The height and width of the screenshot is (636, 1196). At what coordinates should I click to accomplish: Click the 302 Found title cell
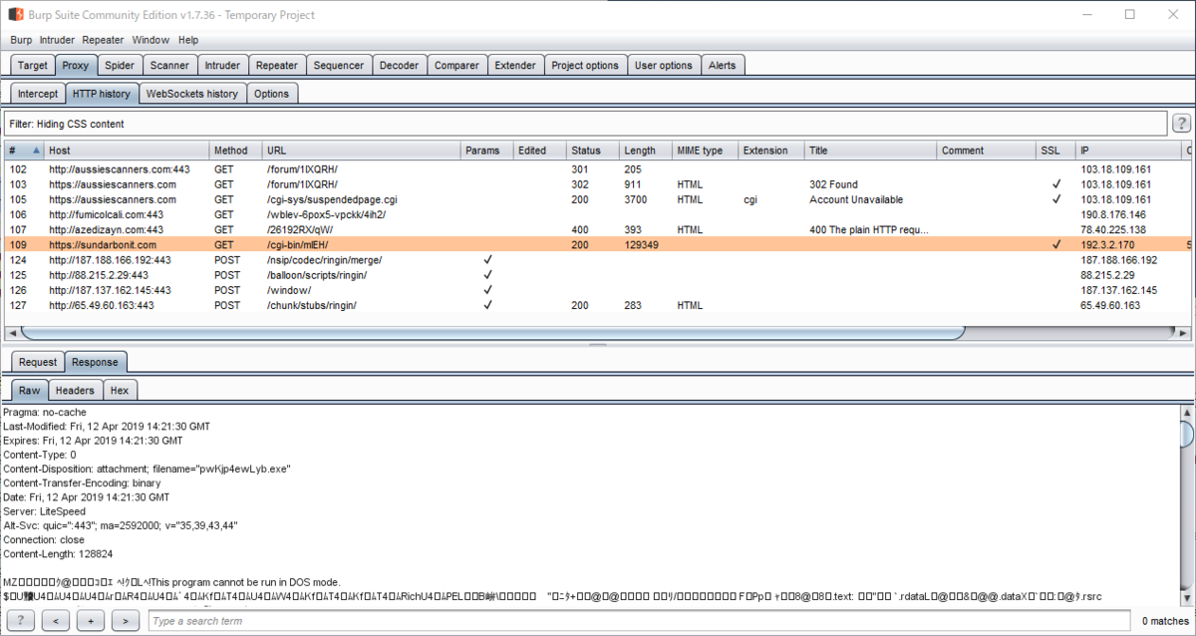pyautogui.click(x=833, y=184)
